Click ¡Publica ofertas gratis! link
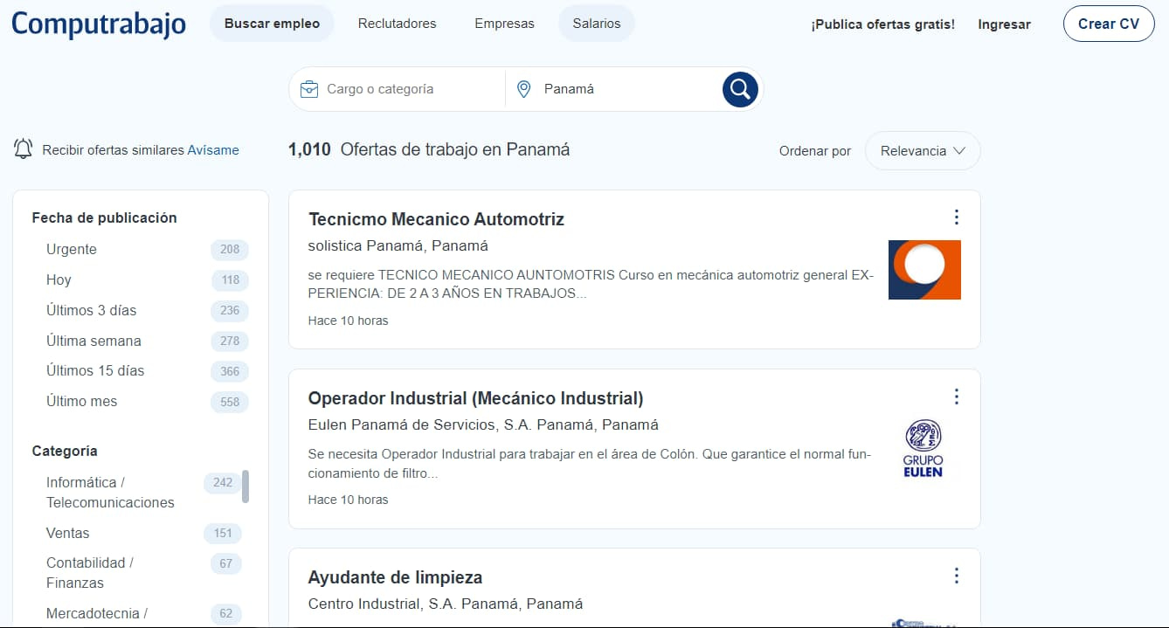Image resolution: width=1169 pixels, height=628 pixels. pos(882,24)
